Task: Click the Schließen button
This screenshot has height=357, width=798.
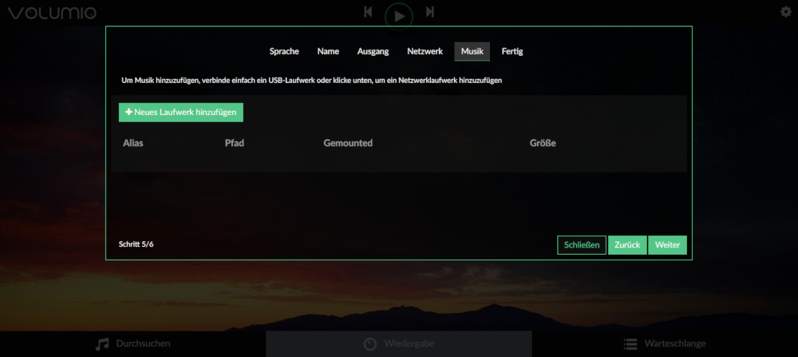Action: tap(582, 245)
